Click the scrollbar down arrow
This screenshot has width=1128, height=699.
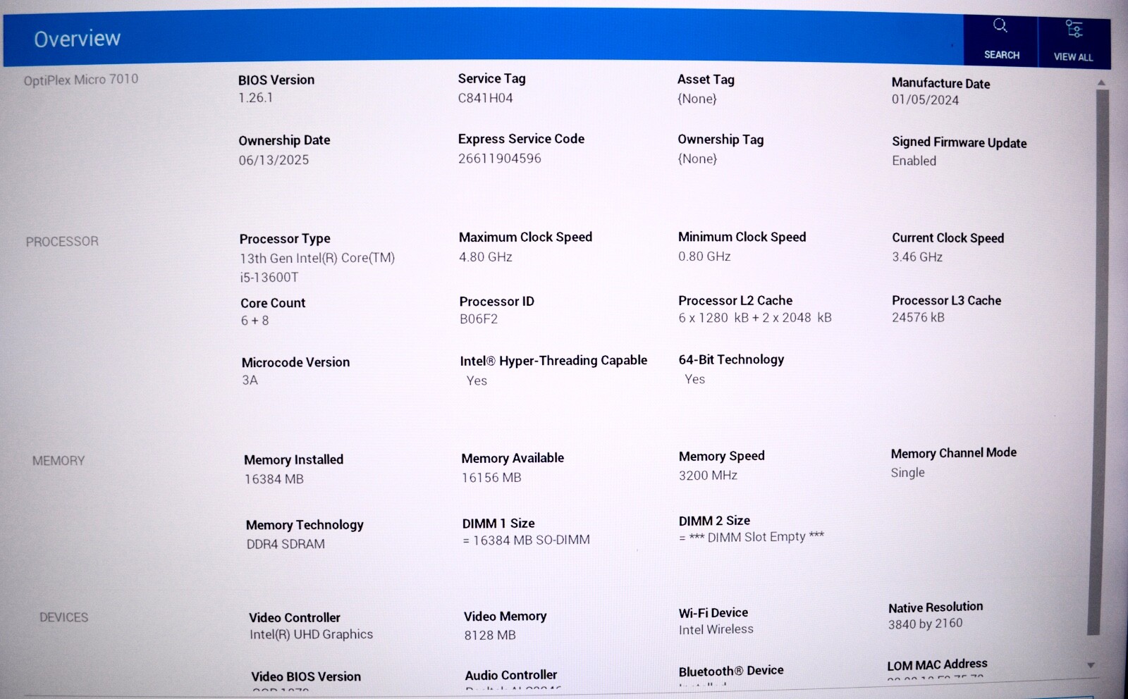point(1091,665)
